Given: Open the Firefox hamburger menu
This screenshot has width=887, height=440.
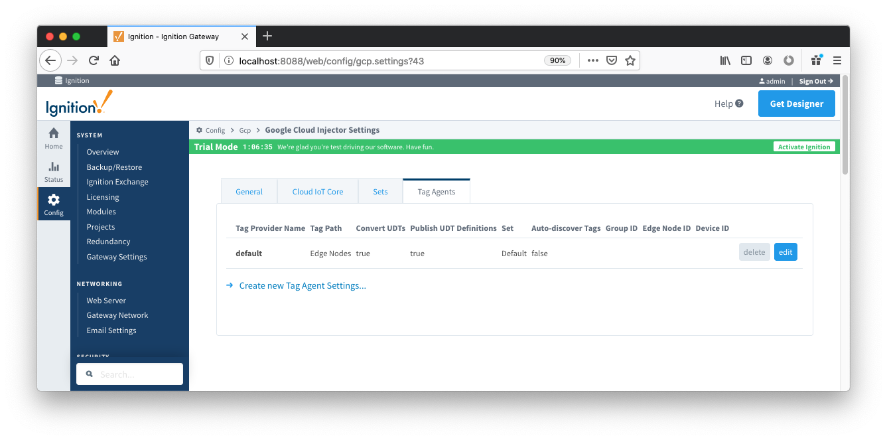Looking at the screenshot, I should click(837, 60).
